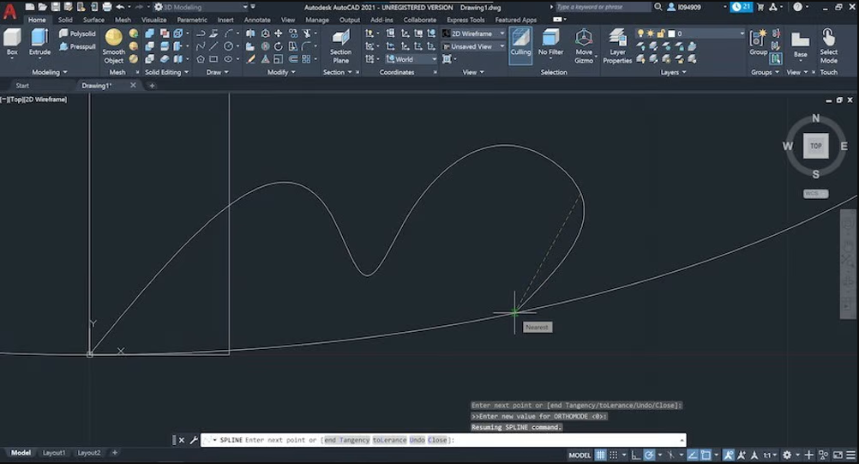Expand the Layers panel

673,72
